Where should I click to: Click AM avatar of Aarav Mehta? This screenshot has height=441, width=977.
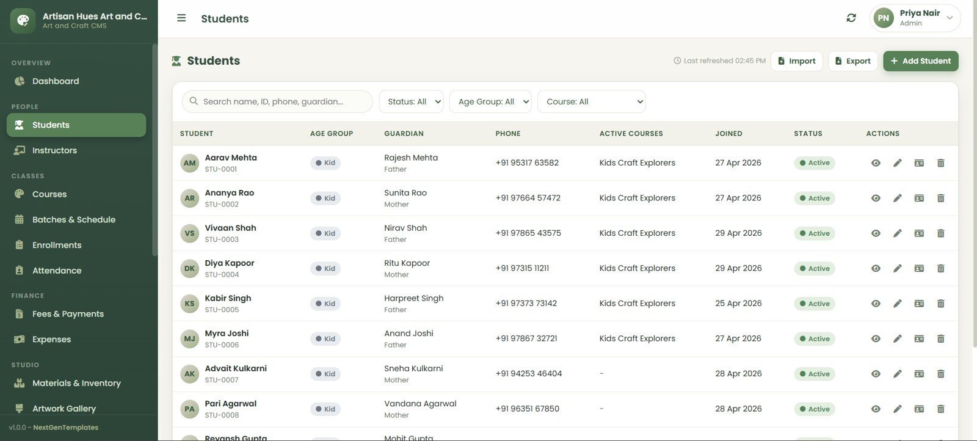point(190,163)
